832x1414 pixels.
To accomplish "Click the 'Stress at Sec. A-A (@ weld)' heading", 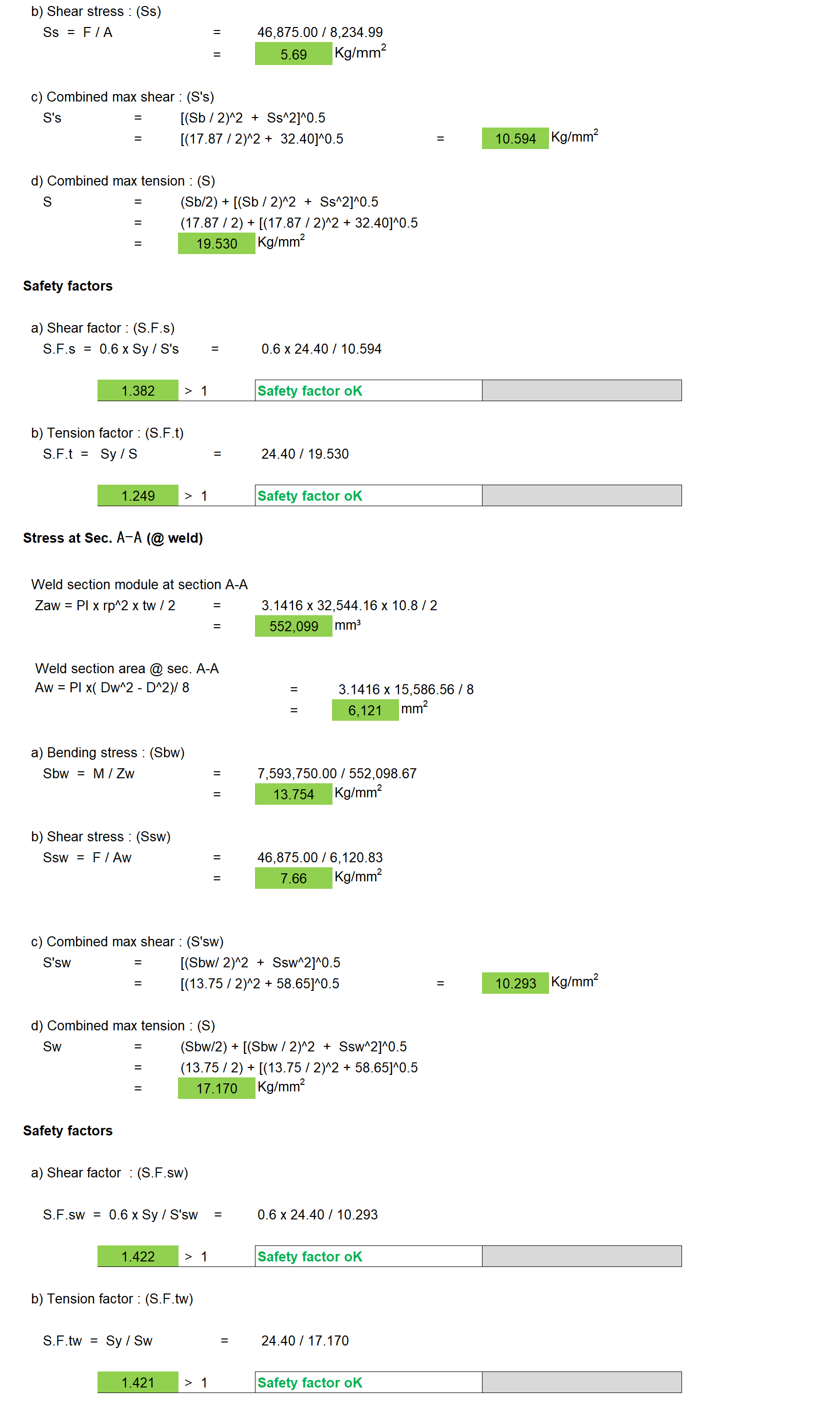I will coord(113,538).
